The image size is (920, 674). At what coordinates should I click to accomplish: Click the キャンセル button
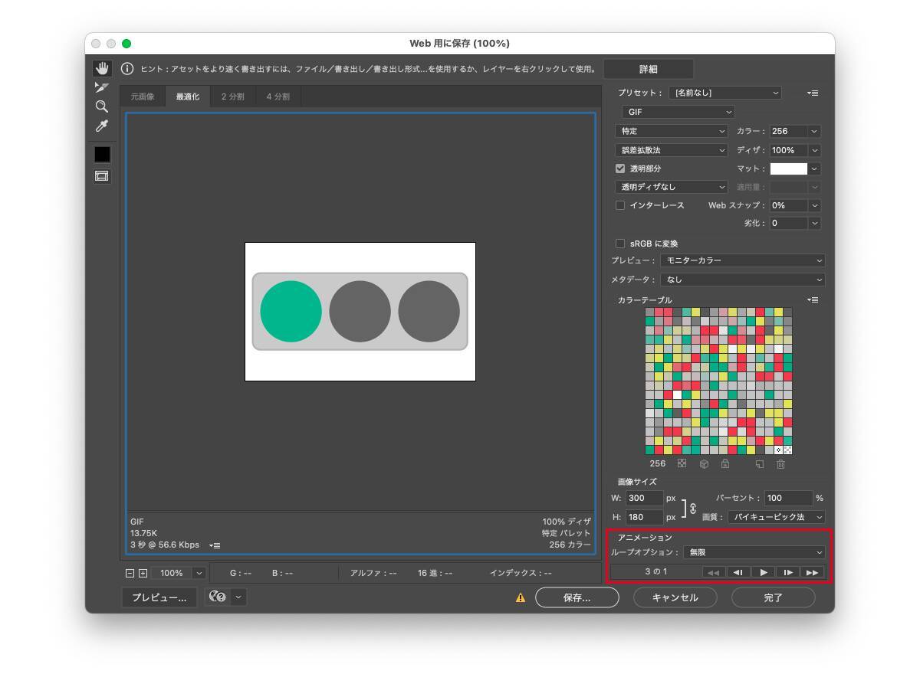click(675, 597)
